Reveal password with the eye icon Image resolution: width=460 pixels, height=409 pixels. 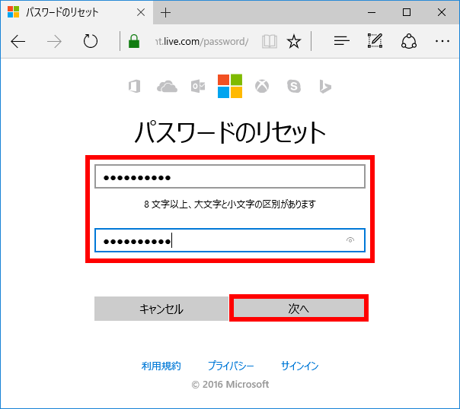350,240
